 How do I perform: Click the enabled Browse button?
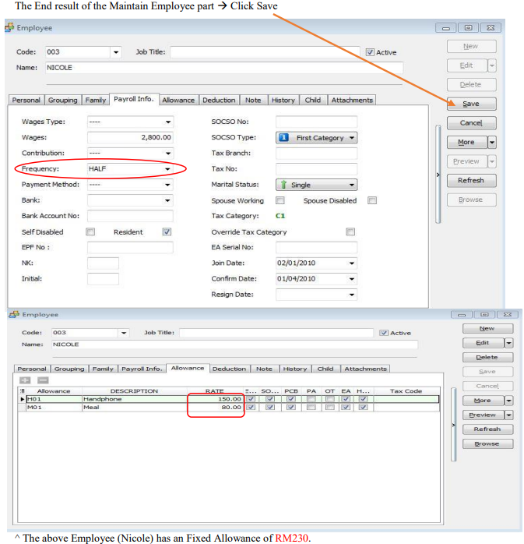[x=487, y=443]
